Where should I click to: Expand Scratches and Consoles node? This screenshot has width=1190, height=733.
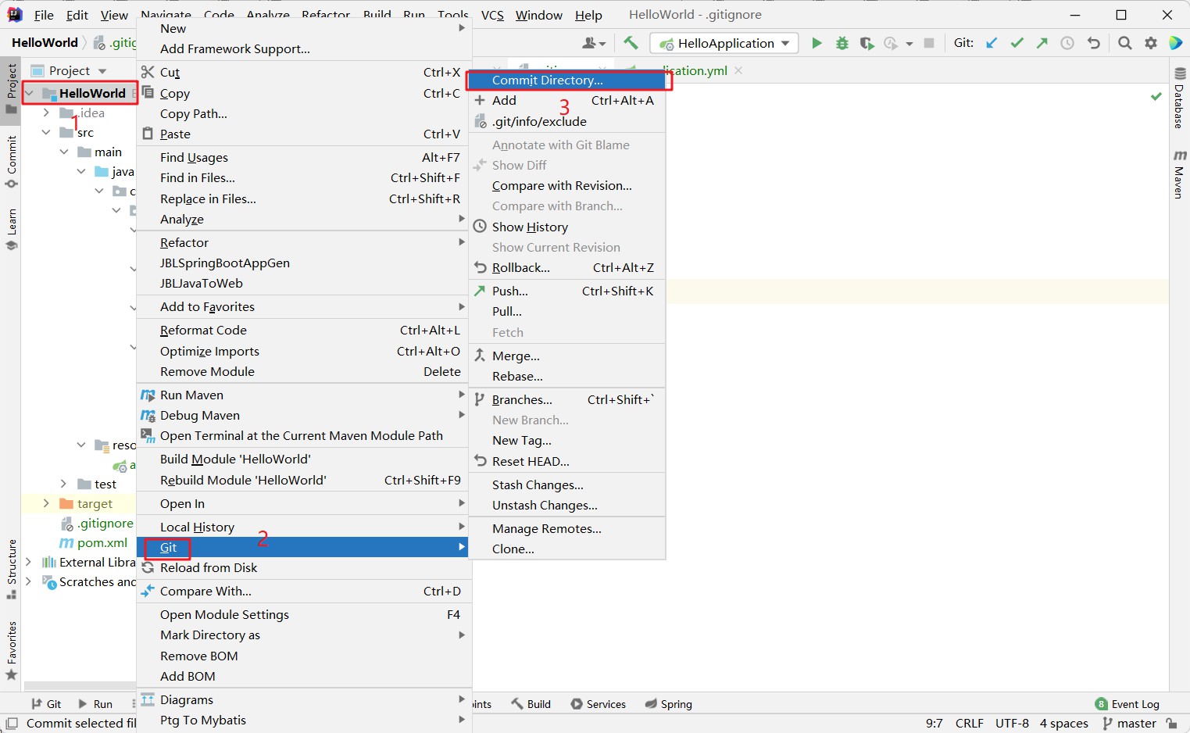click(29, 582)
